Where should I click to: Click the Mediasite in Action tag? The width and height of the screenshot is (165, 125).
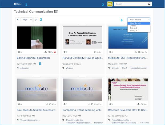139,68
